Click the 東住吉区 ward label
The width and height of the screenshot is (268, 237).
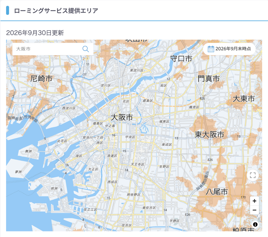pos(149,208)
